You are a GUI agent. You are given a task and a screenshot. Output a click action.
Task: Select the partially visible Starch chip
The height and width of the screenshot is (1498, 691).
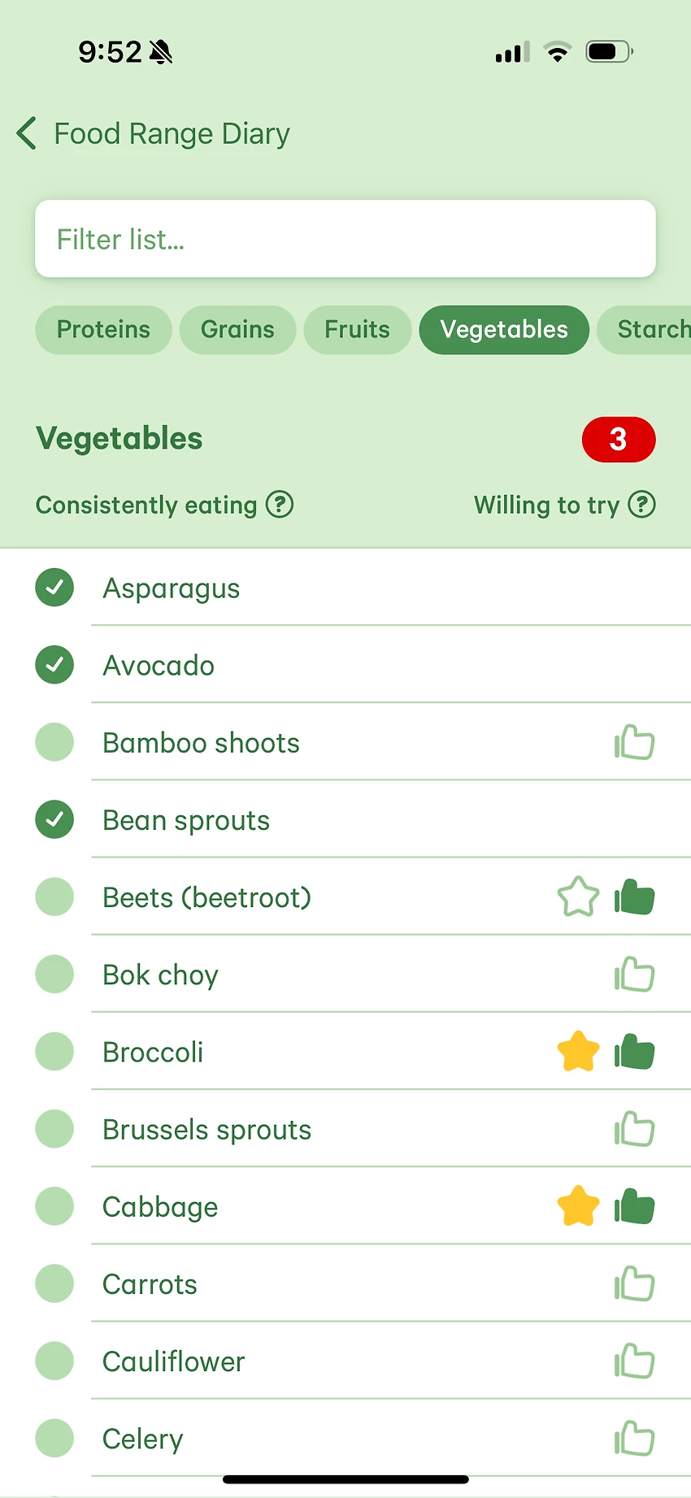(x=650, y=329)
